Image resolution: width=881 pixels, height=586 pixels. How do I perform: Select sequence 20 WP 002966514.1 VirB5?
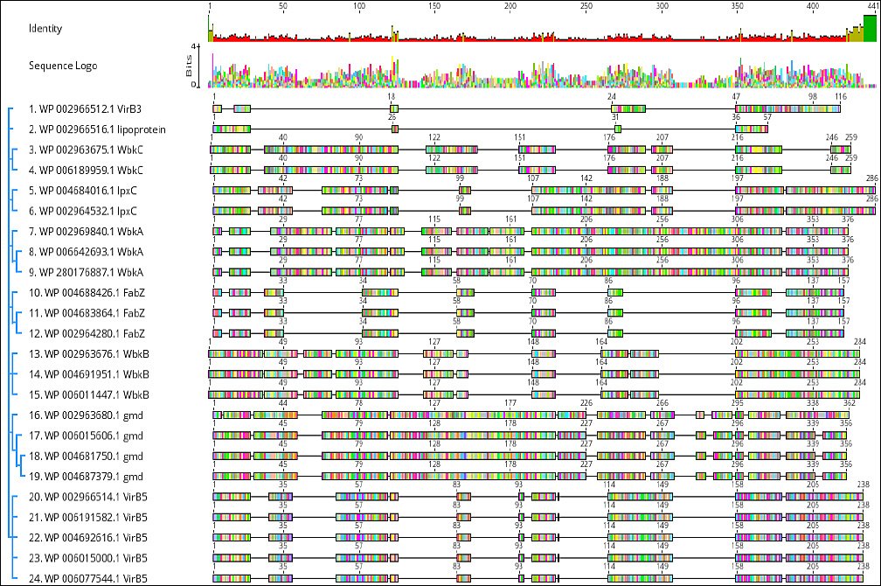coord(88,497)
